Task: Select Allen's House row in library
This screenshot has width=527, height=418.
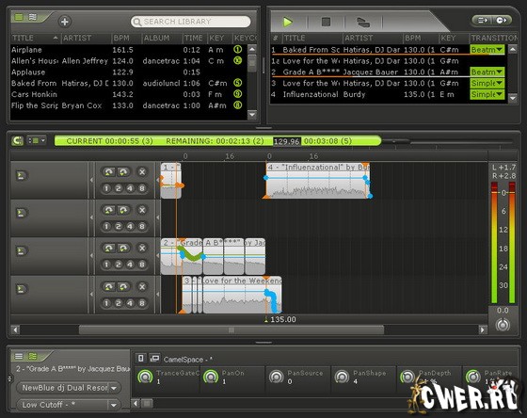Action: pos(128,61)
